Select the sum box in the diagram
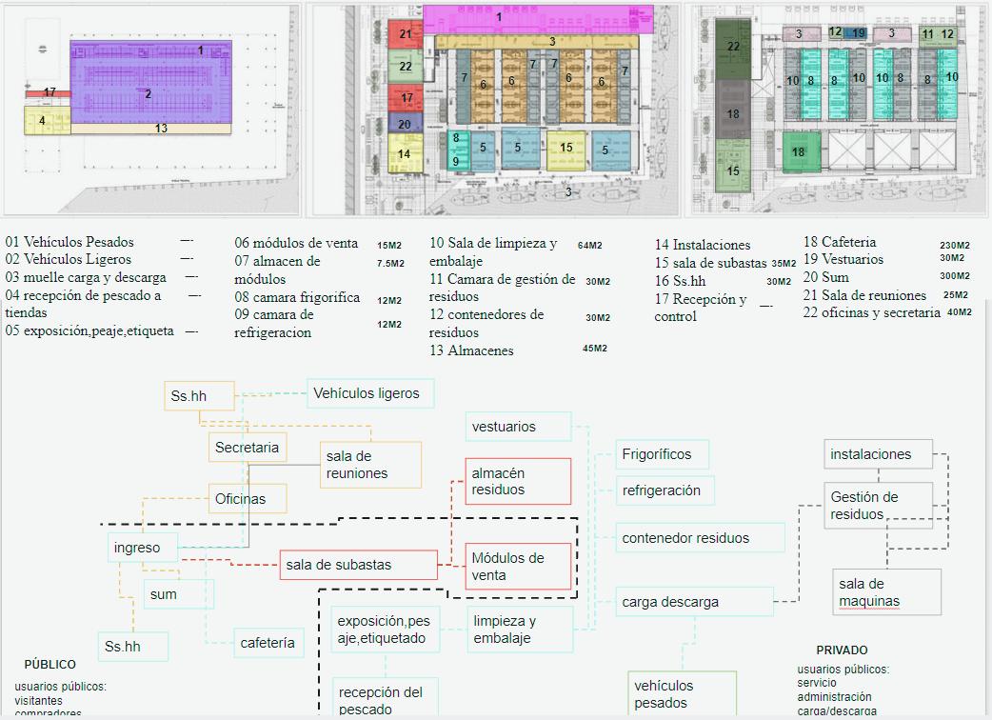Viewport: 992px width, 720px height. 178,594
